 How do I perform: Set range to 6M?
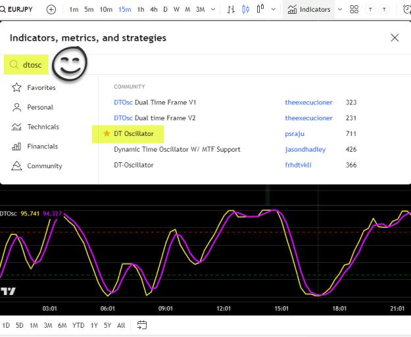coord(62,325)
